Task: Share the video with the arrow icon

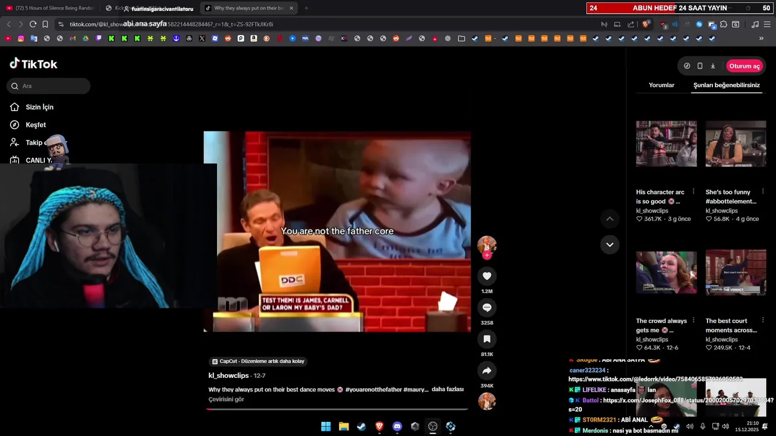Action: pos(487,371)
